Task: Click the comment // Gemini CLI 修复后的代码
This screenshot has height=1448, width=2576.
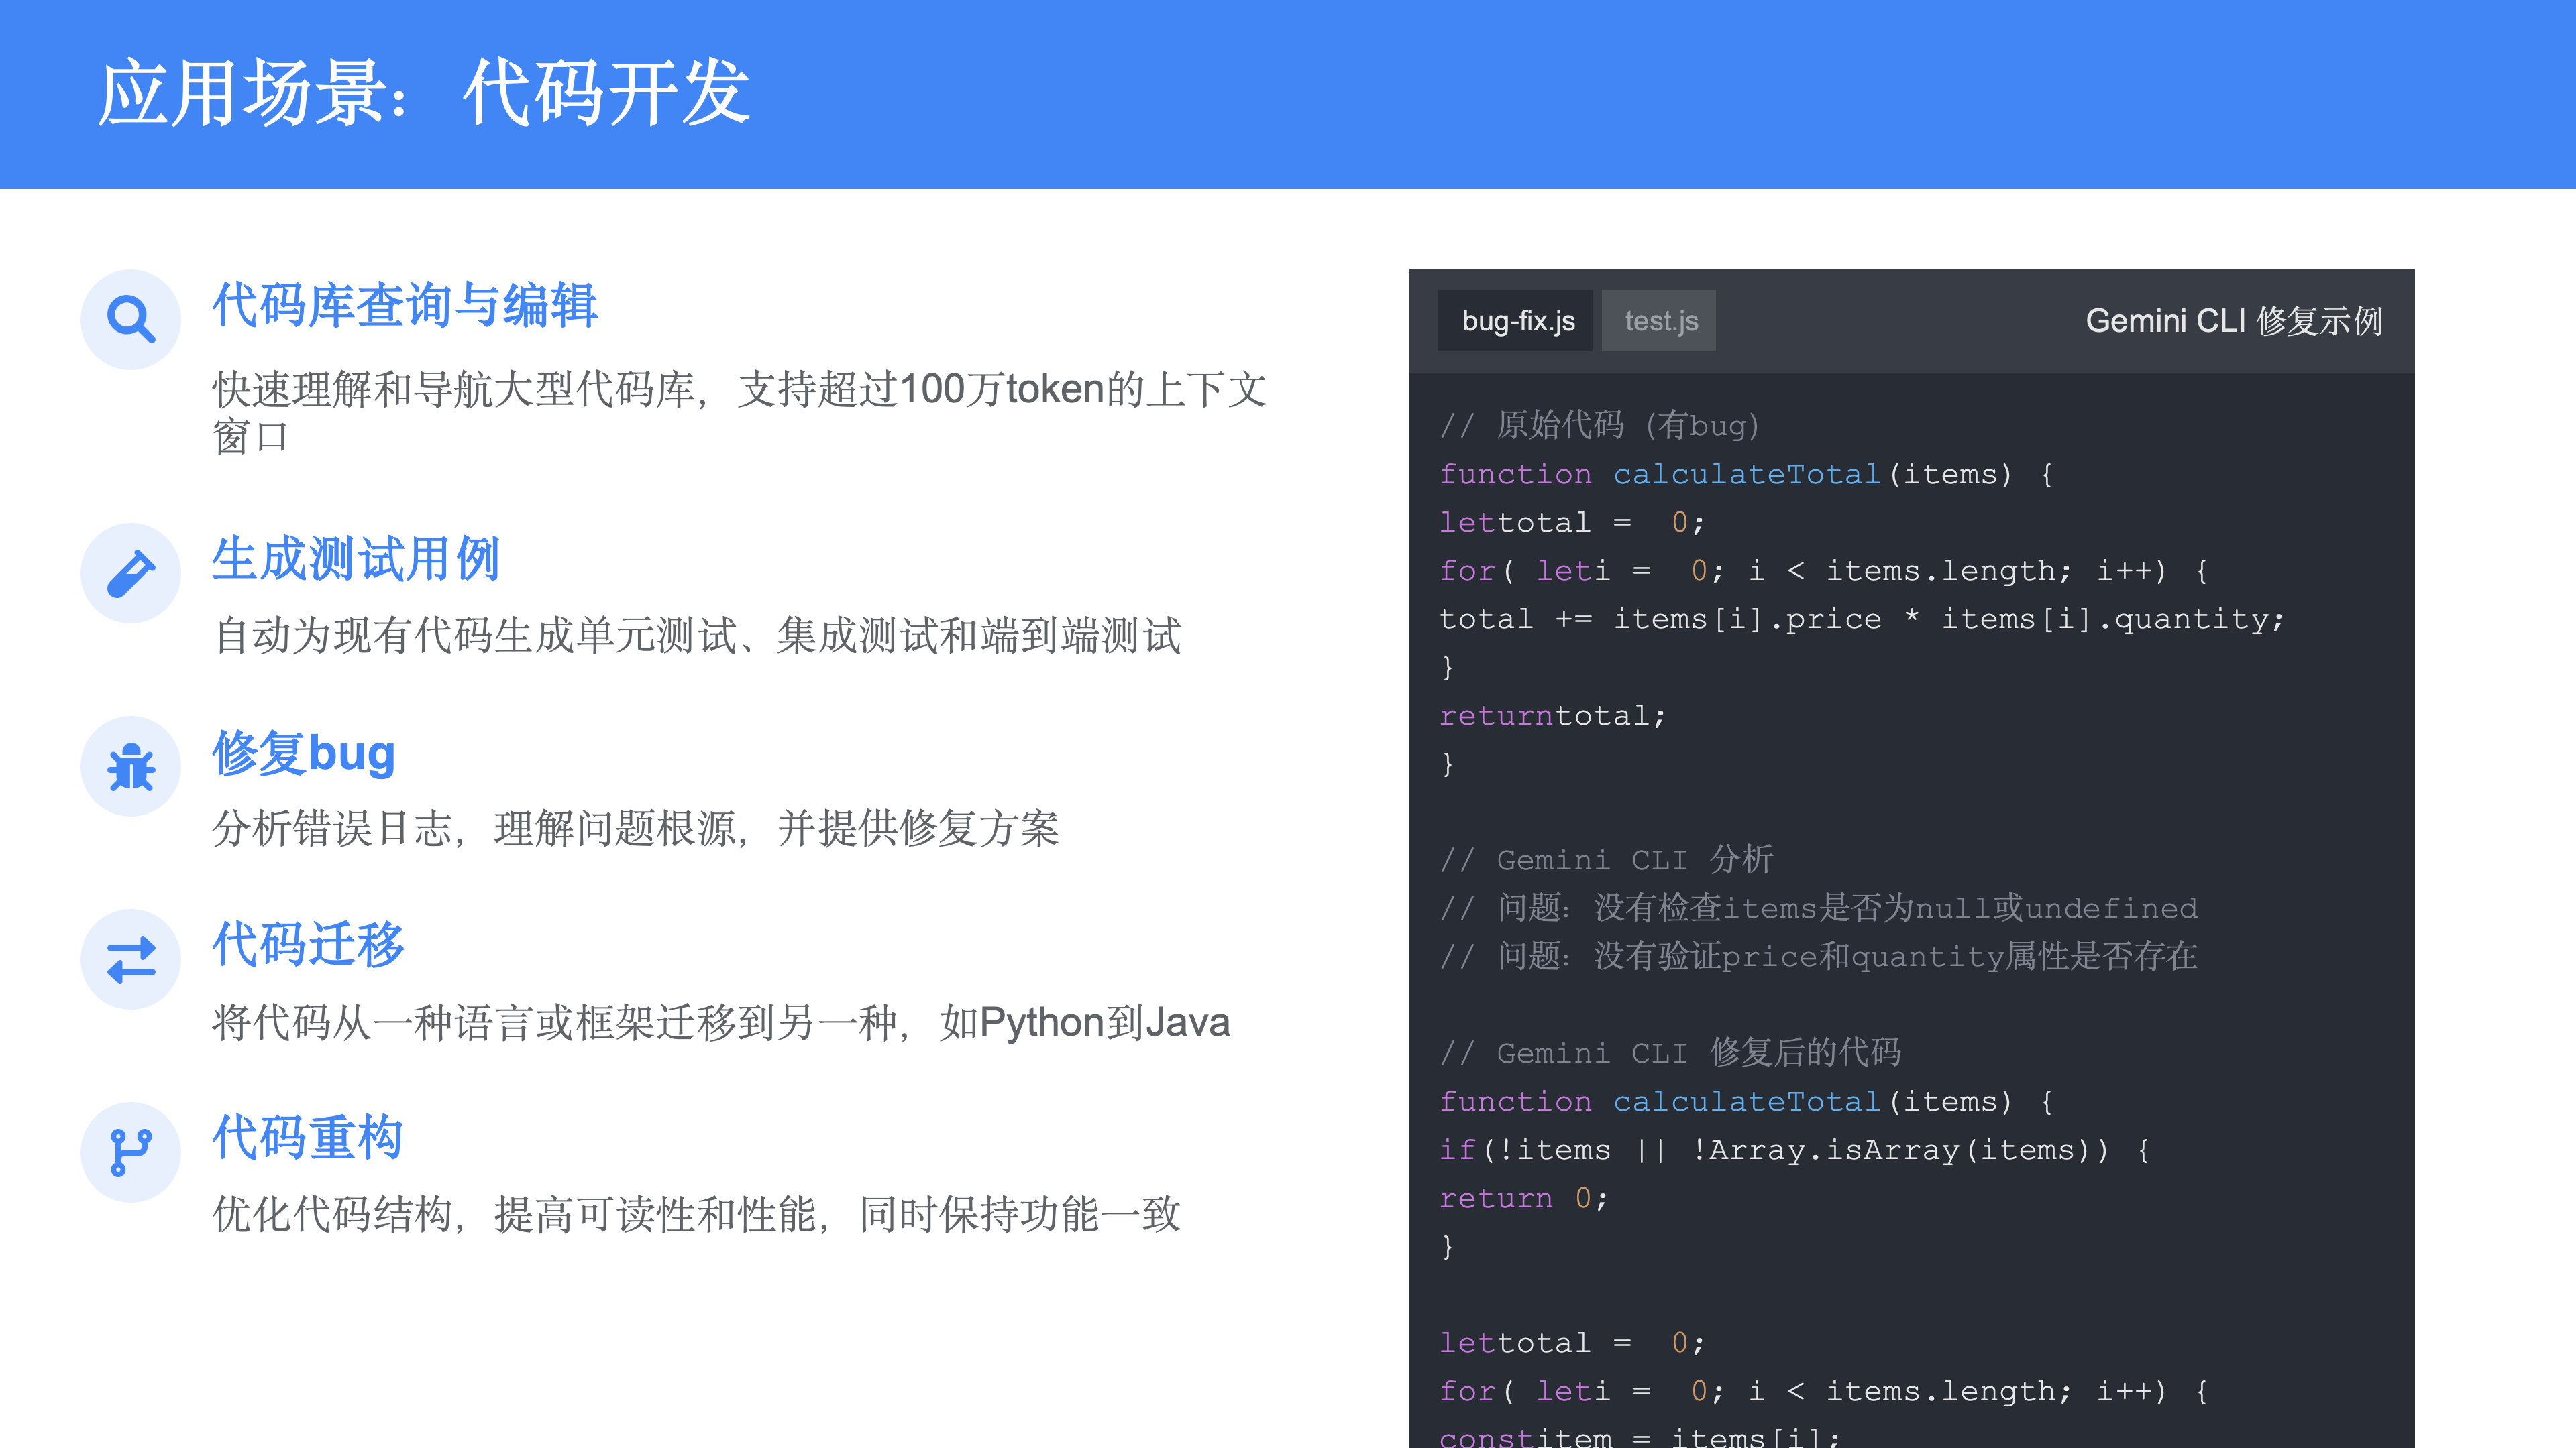Action: tap(1670, 1052)
